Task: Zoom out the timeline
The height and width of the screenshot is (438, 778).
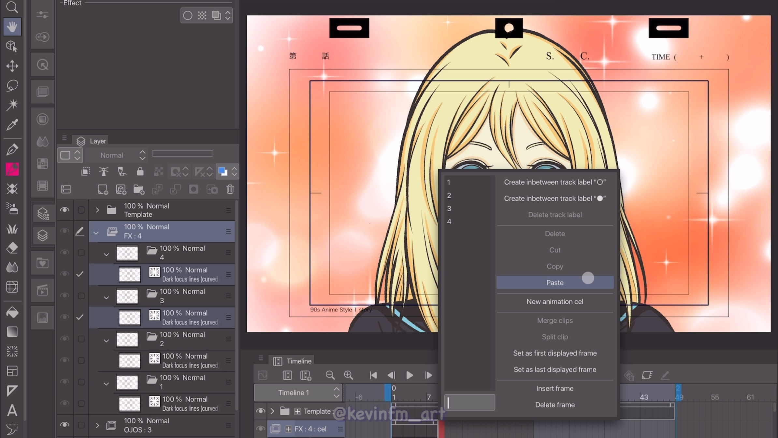Action: tap(330, 375)
